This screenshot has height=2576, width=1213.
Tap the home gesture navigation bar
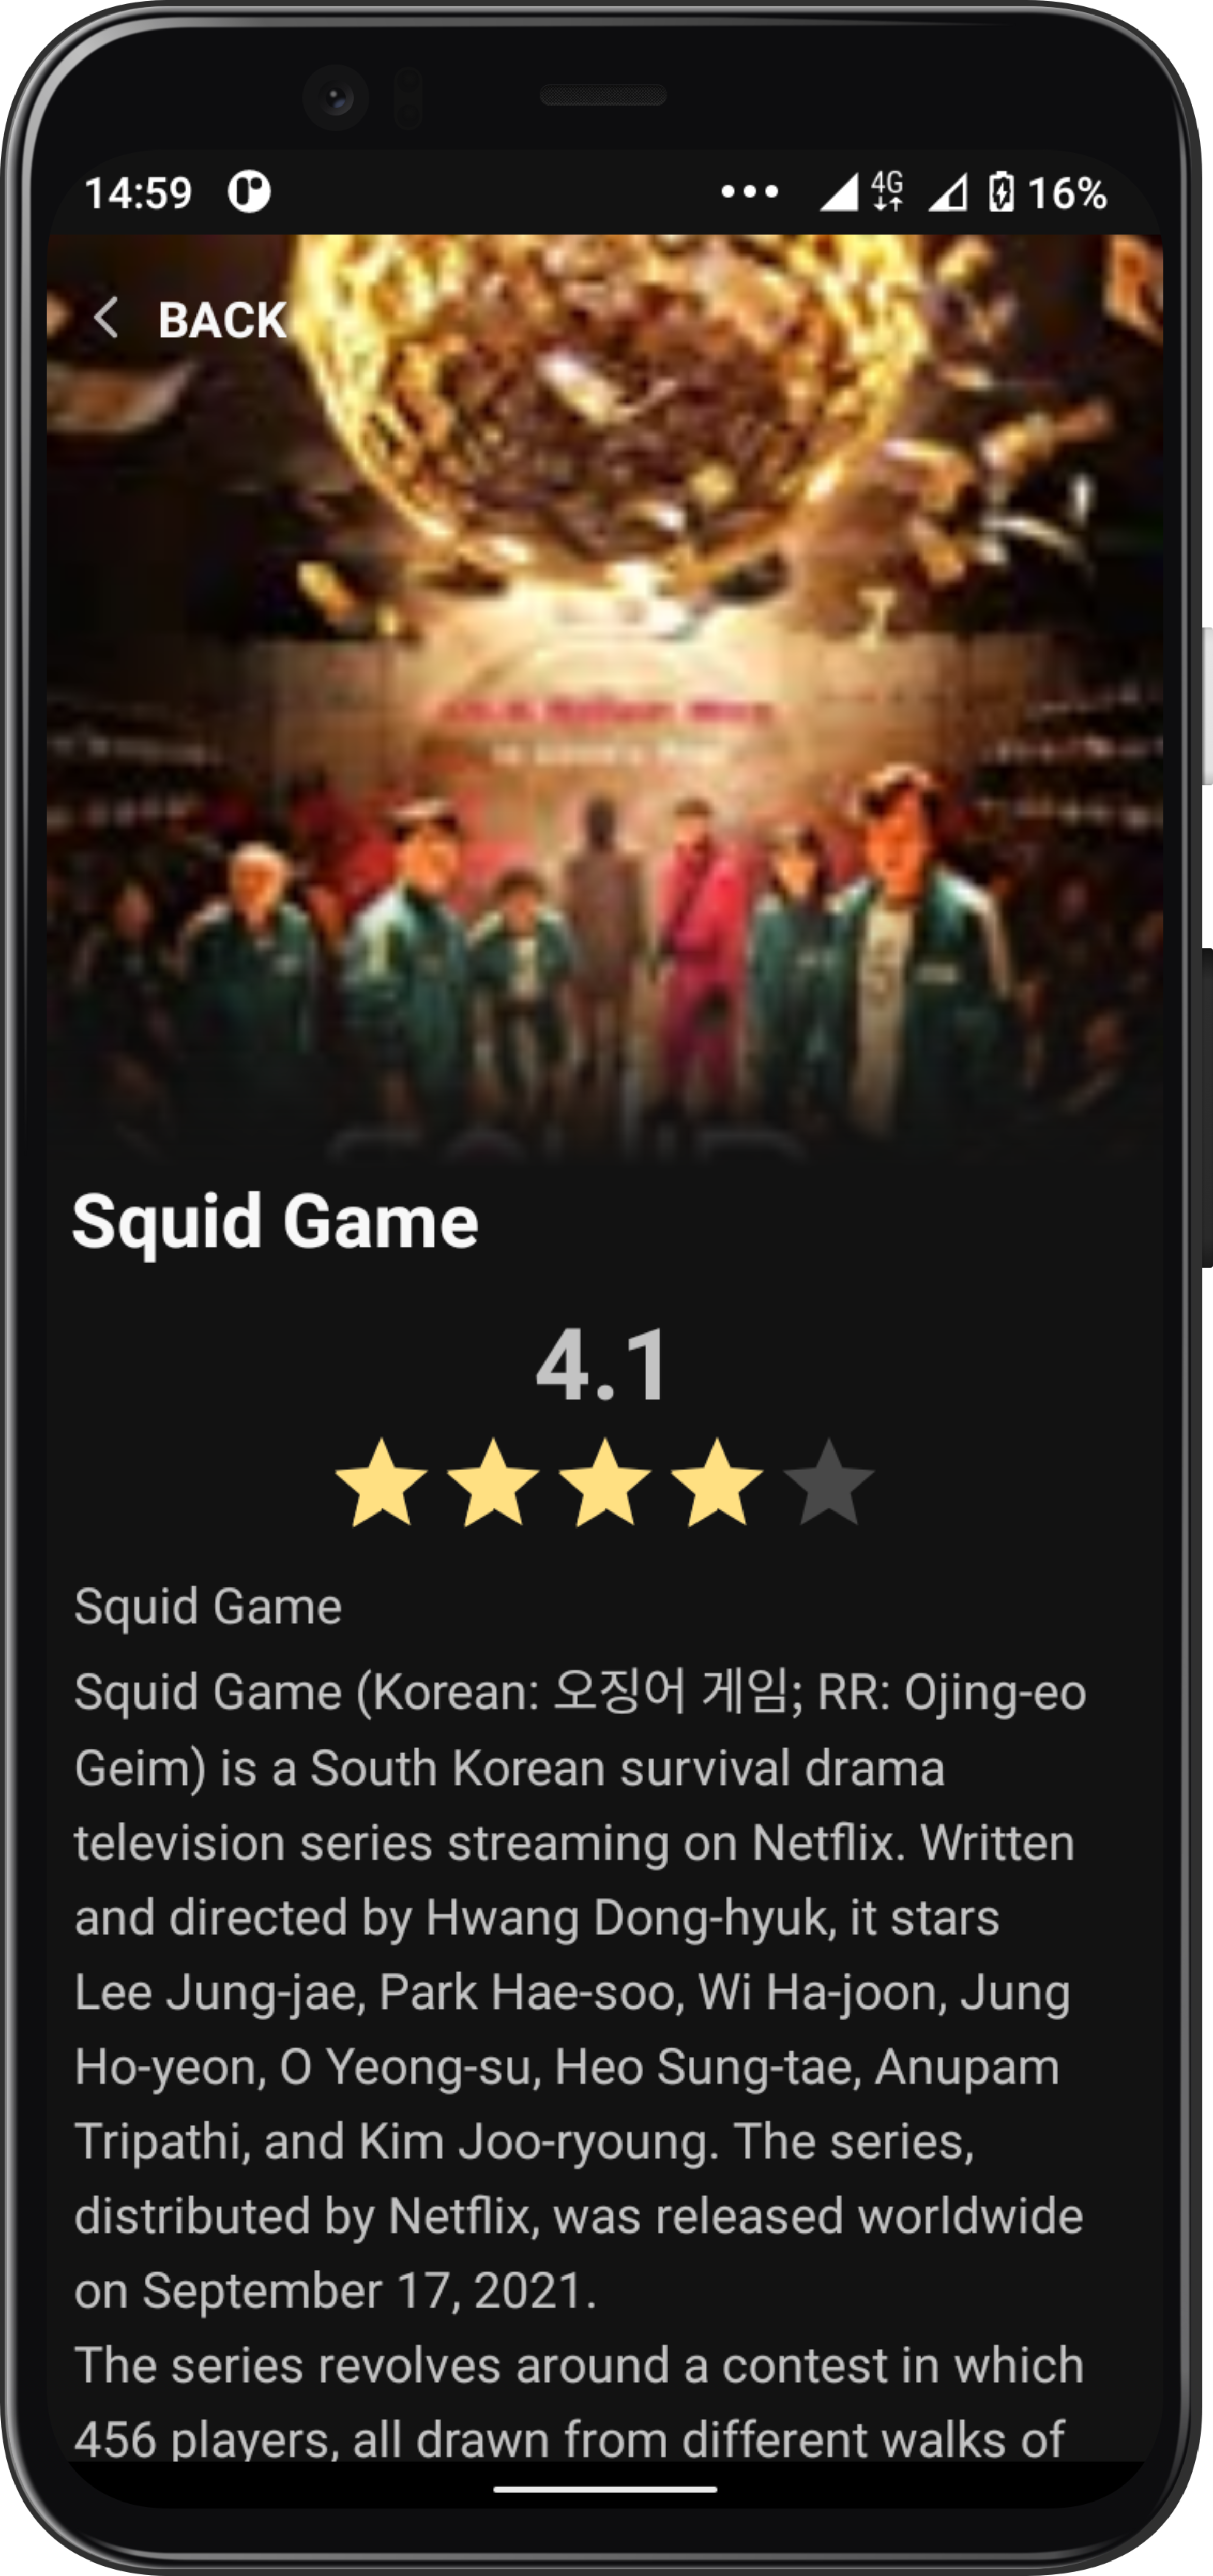point(605,2489)
